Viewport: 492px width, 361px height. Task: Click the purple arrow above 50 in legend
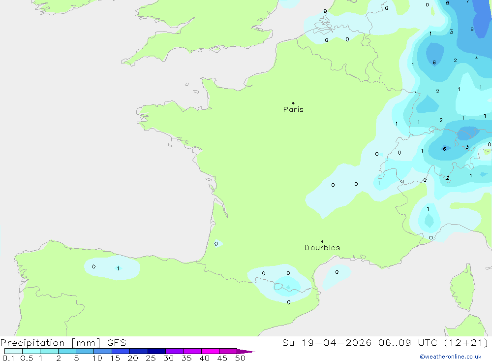(246, 351)
